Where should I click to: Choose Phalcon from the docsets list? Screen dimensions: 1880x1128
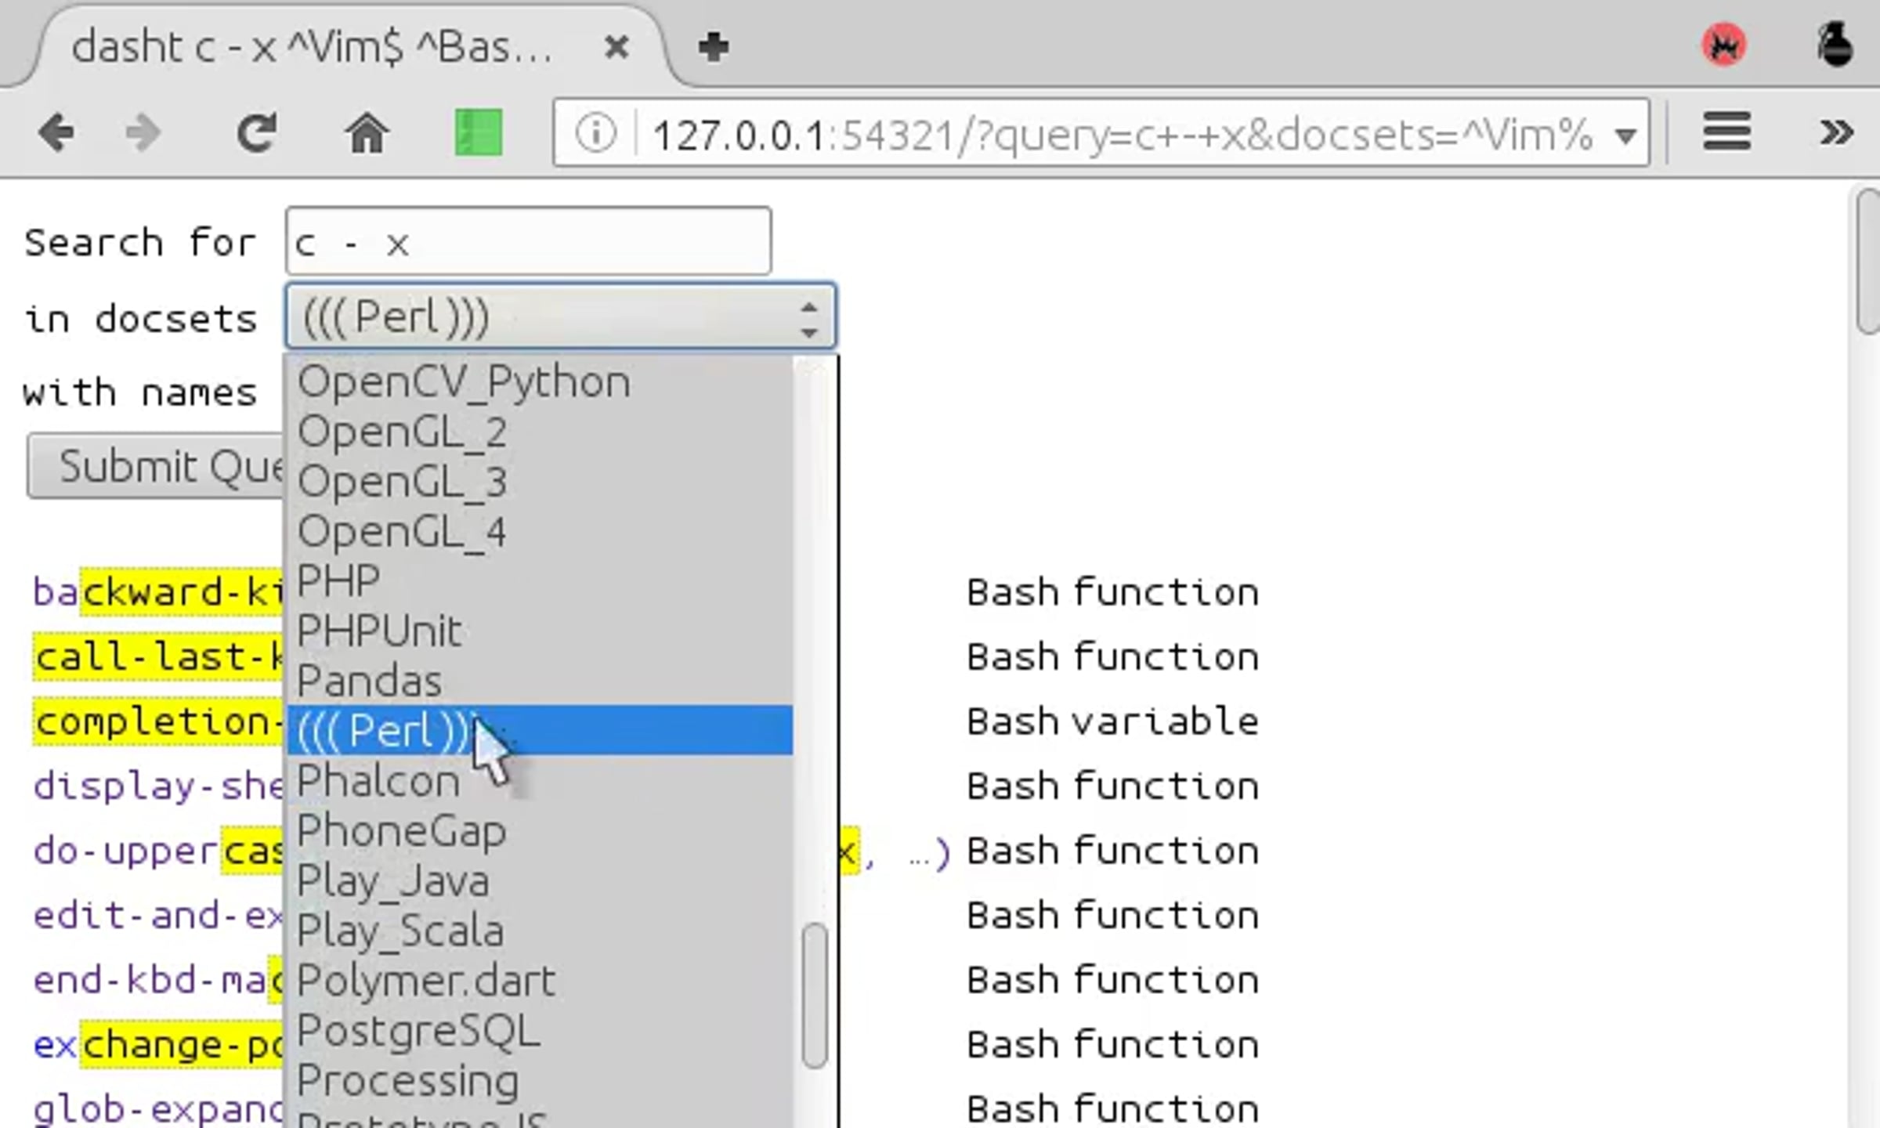[x=540, y=781]
